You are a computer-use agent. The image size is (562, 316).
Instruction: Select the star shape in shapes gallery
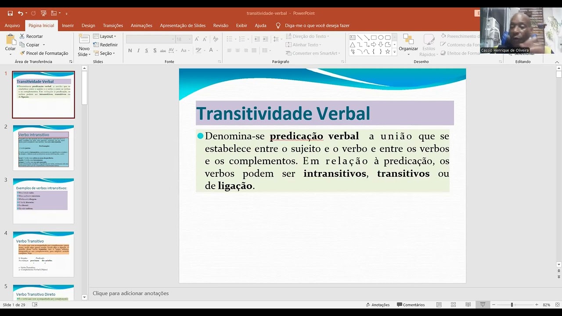387,52
